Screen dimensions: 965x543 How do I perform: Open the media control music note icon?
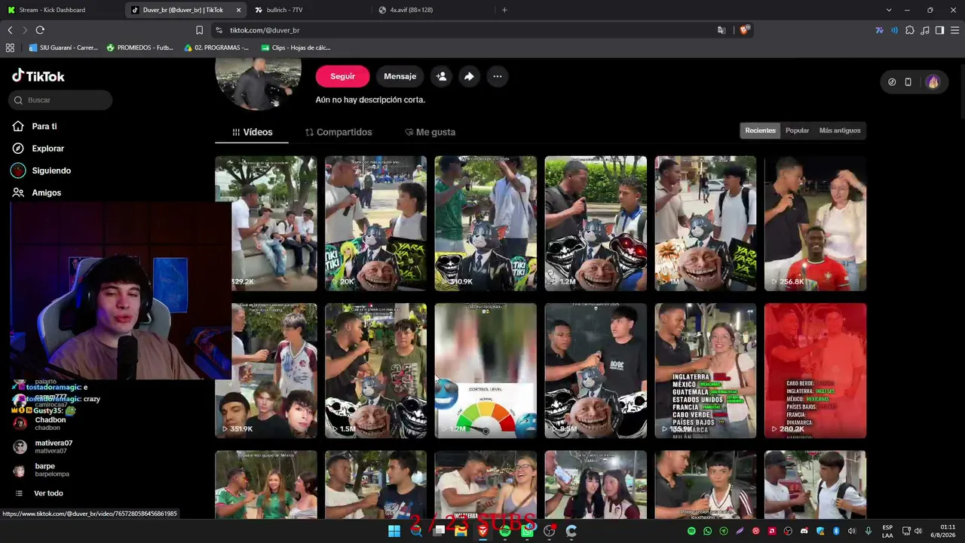925,30
